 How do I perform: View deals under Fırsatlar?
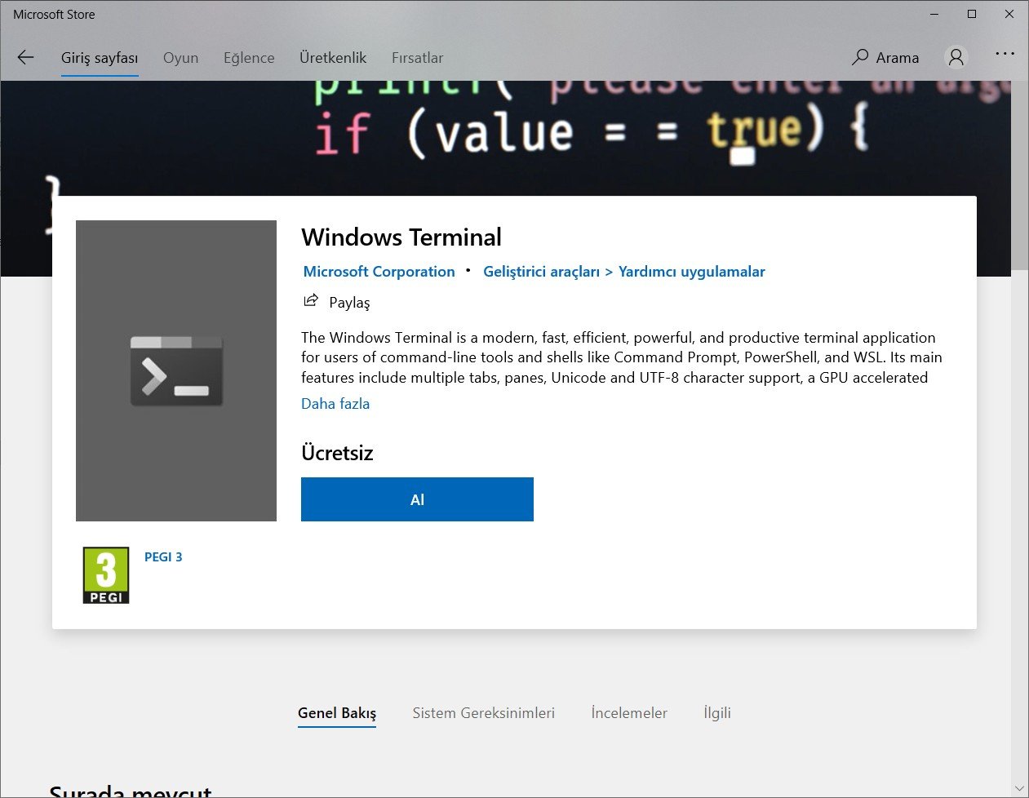tap(417, 57)
